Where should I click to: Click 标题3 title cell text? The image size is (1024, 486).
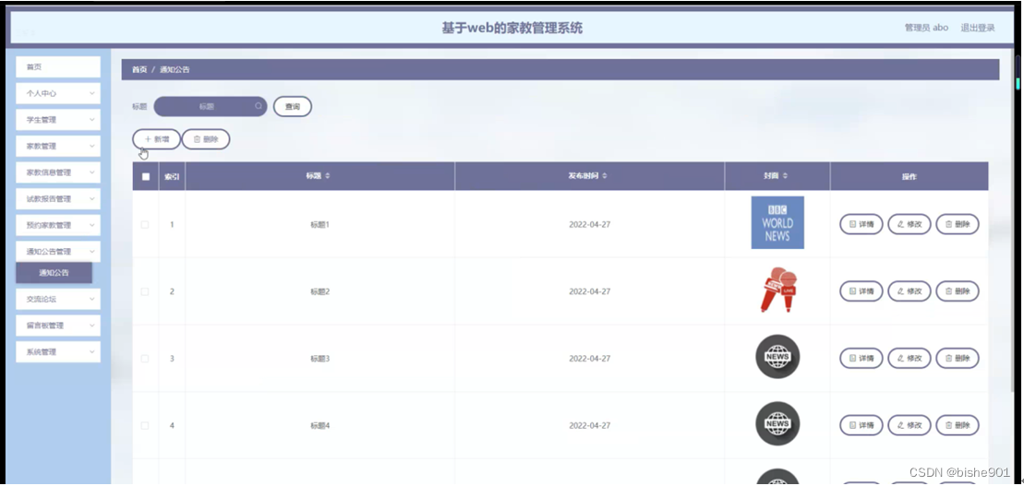point(320,359)
